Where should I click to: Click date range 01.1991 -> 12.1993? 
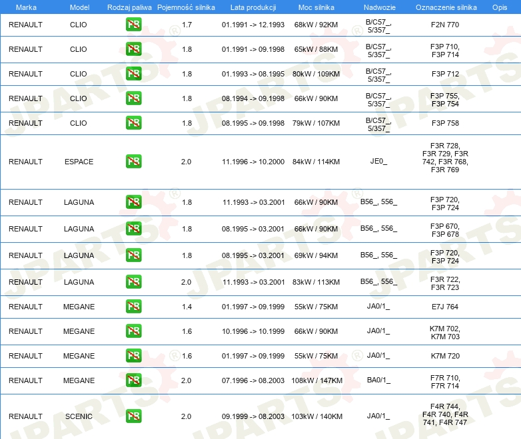[x=253, y=25]
